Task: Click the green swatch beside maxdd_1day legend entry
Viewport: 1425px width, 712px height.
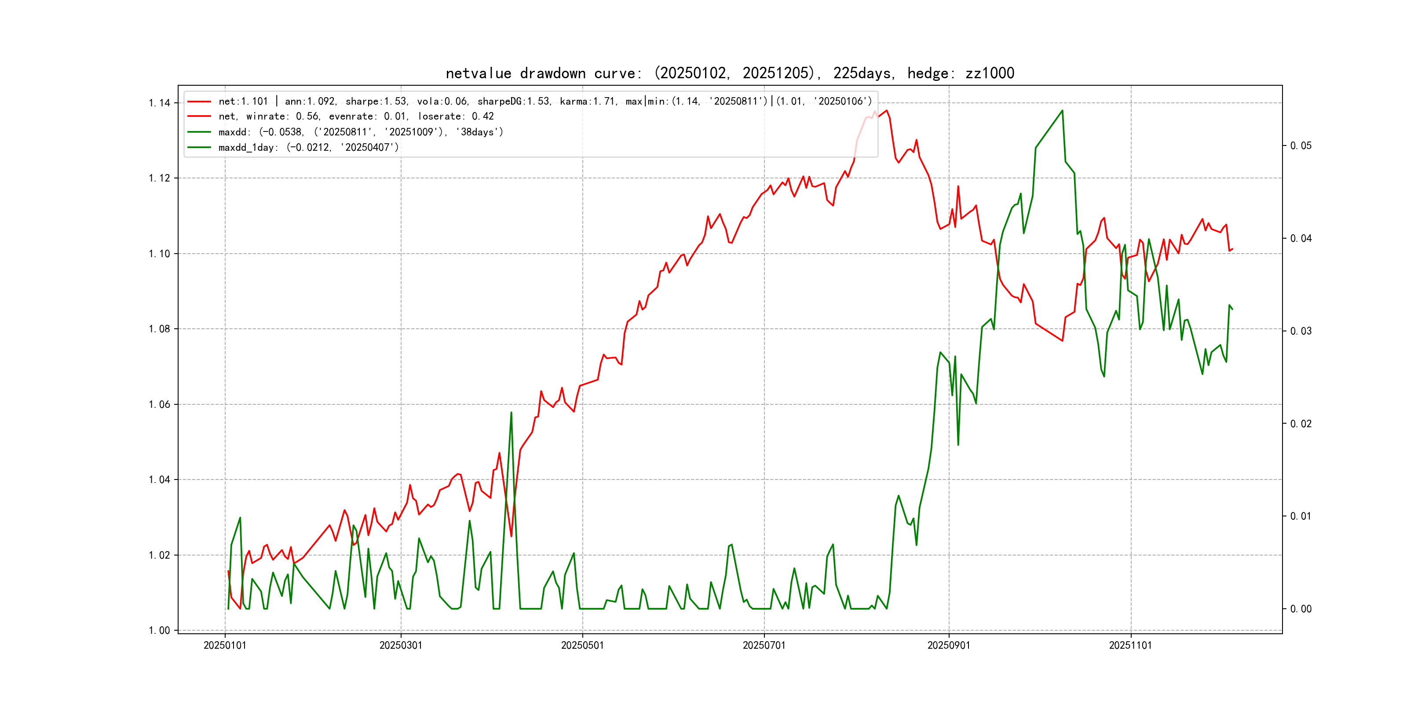Action: point(199,148)
